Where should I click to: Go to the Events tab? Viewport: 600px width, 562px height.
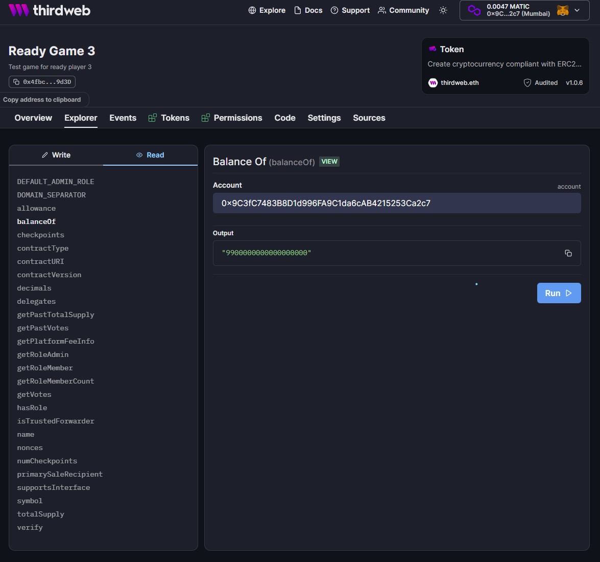tap(123, 118)
